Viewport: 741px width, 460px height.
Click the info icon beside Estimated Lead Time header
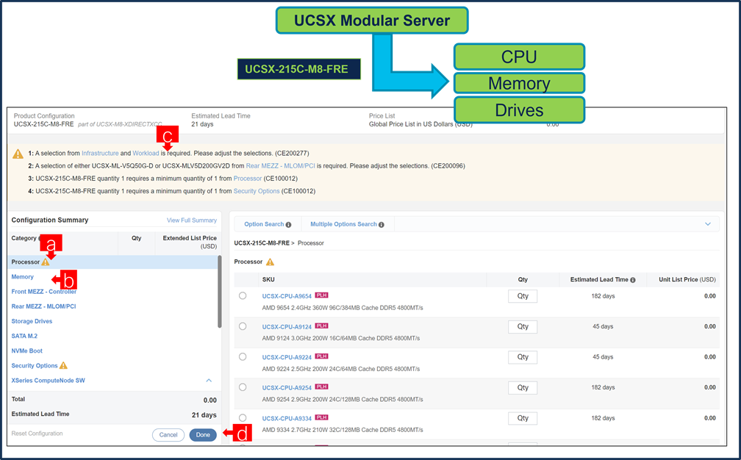[x=633, y=280]
